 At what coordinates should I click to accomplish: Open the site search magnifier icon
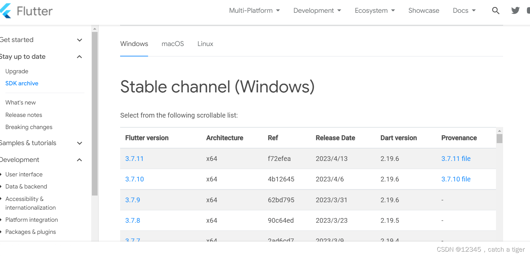point(495,11)
